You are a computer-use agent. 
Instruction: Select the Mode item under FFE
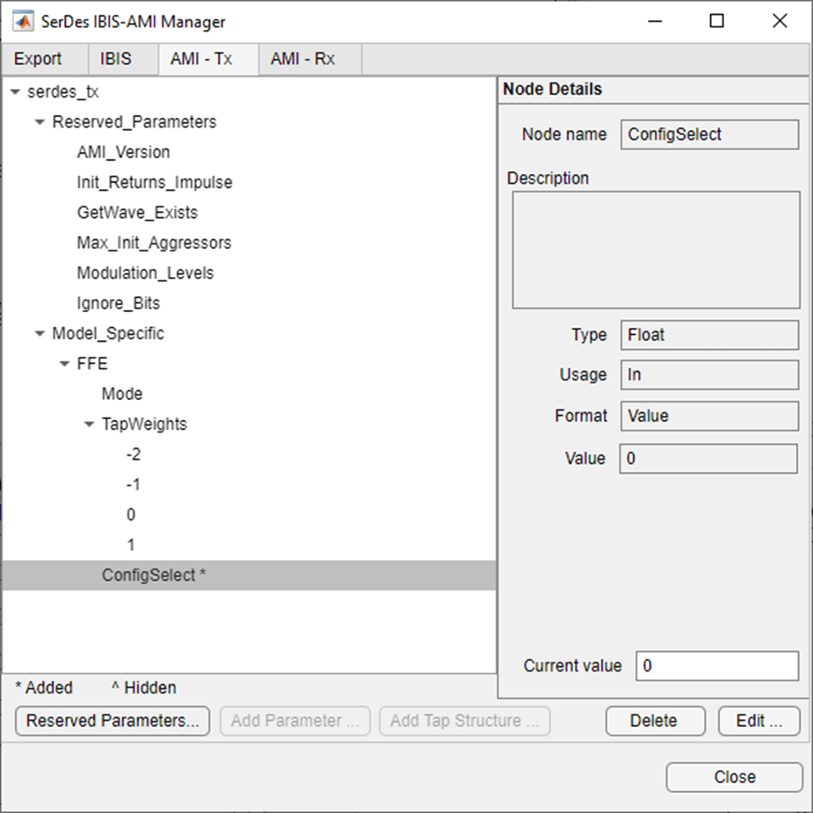click(x=121, y=394)
